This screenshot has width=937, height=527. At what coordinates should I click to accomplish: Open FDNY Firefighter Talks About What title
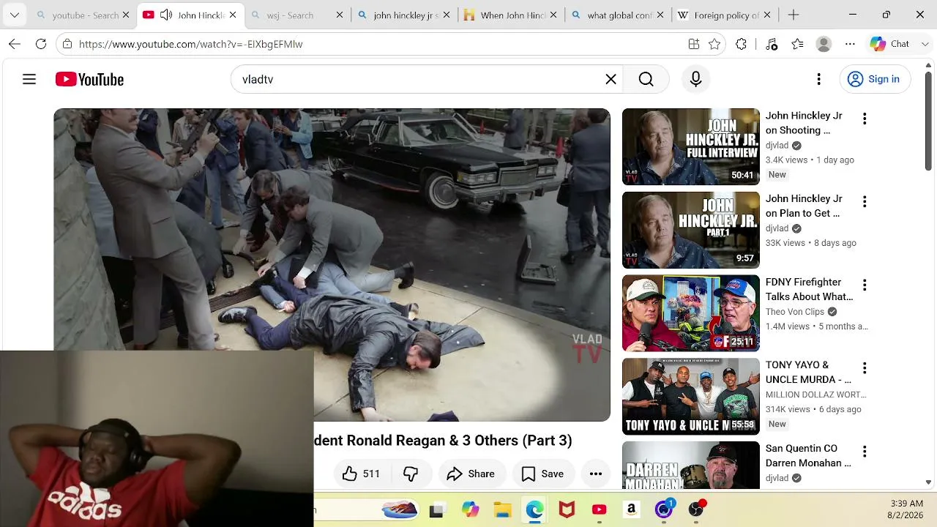coord(809,289)
